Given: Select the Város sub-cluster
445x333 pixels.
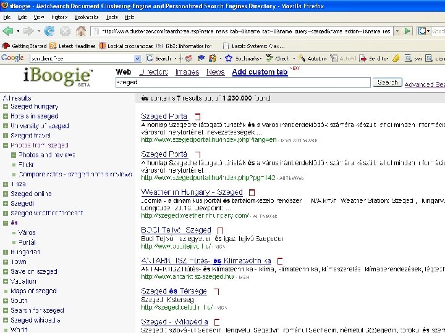Looking at the screenshot, I should pyautogui.click(x=27, y=232).
